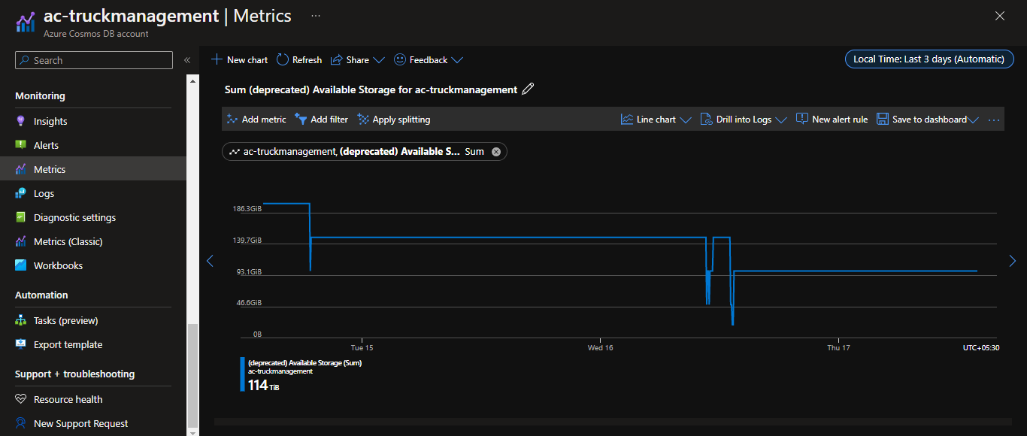Open the Drill into Logs dropdown
This screenshot has height=436, width=1027.
tap(743, 120)
